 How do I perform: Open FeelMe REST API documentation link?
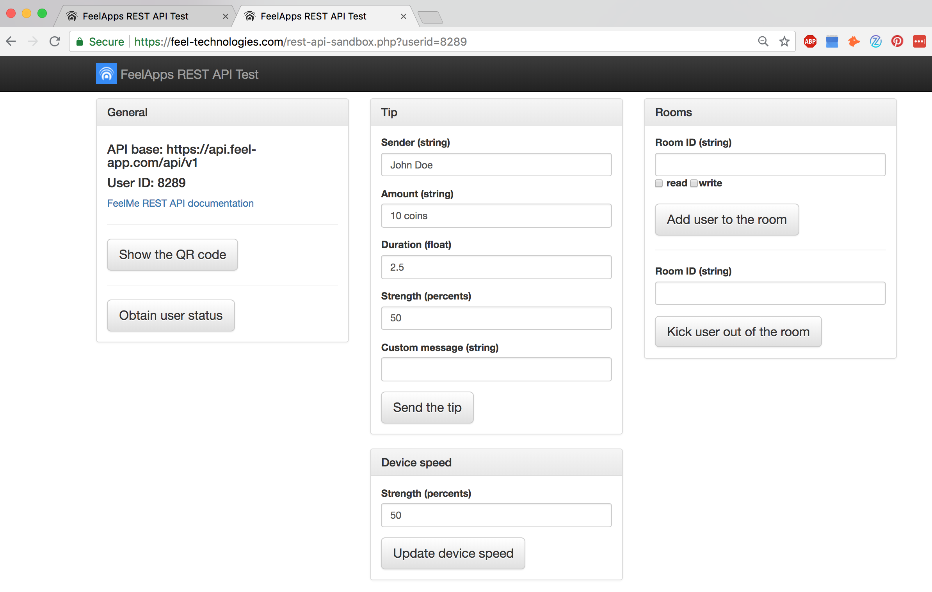click(x=180, y=203)
